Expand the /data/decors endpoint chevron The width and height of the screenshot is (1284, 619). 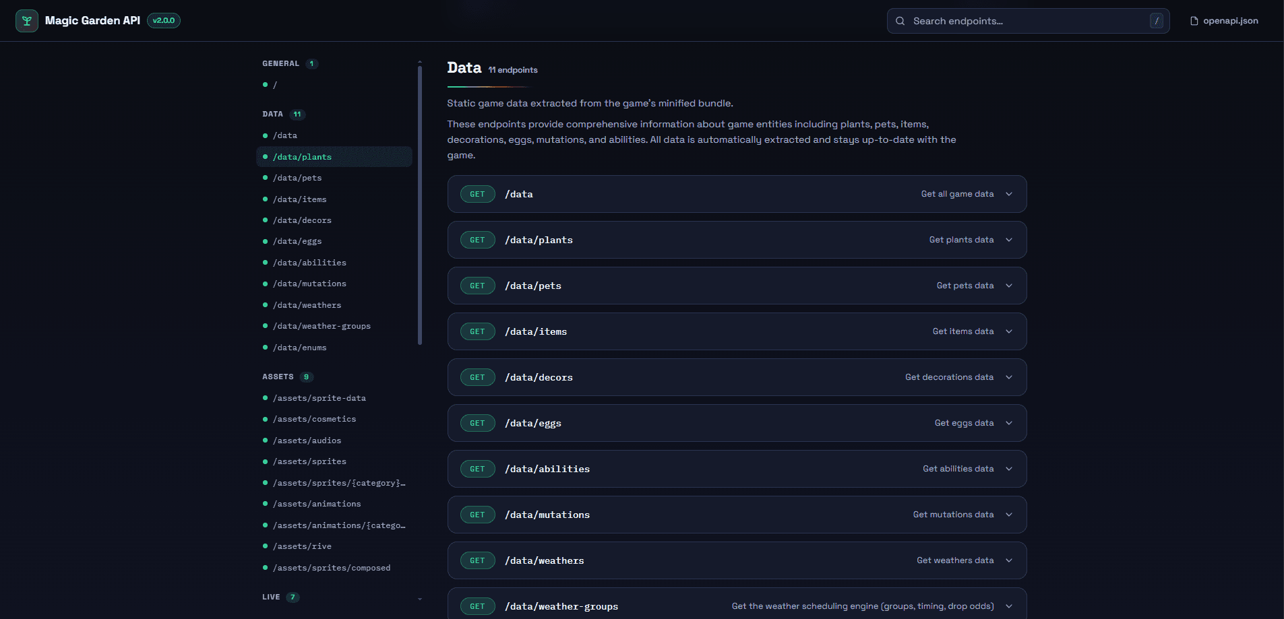1009,377
